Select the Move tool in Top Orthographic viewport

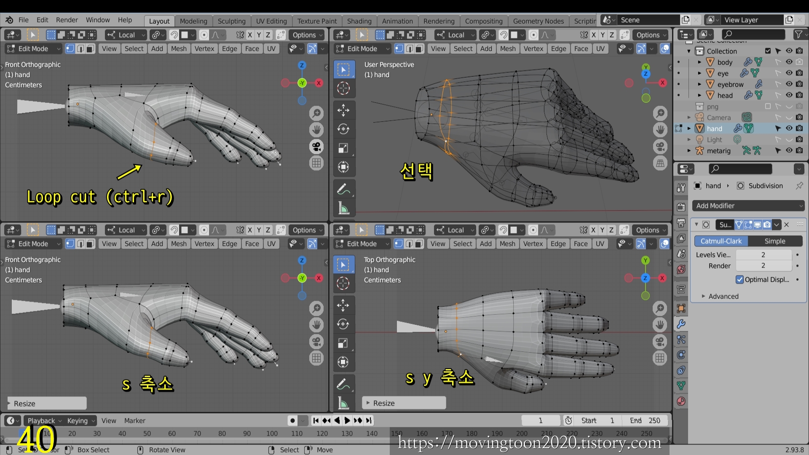click(x=343, y=305)
